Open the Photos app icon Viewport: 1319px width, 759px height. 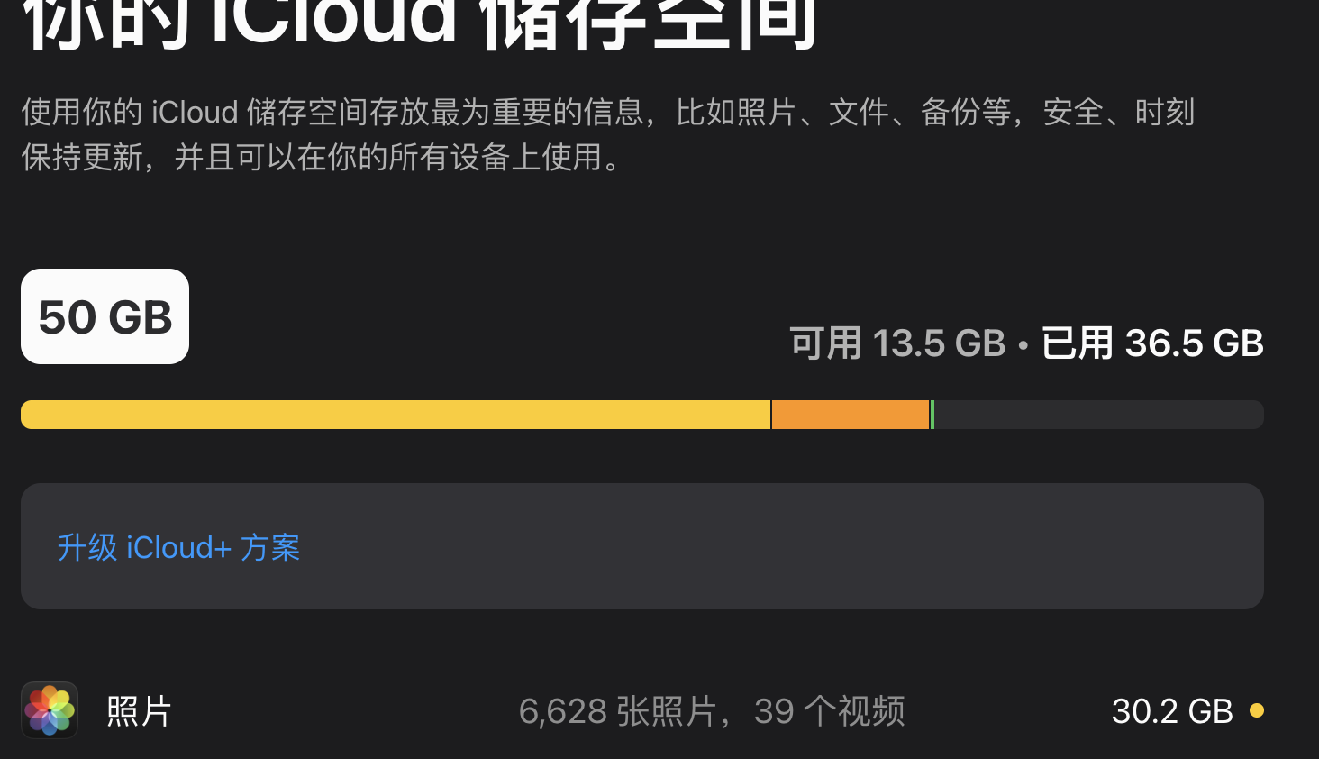click(50, 710)
